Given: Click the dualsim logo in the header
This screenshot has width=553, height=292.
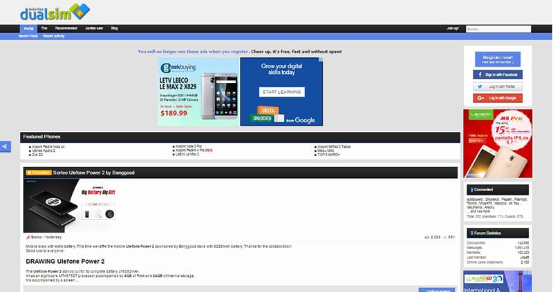Looking at the screenshot, I should (x=55, y=12).
